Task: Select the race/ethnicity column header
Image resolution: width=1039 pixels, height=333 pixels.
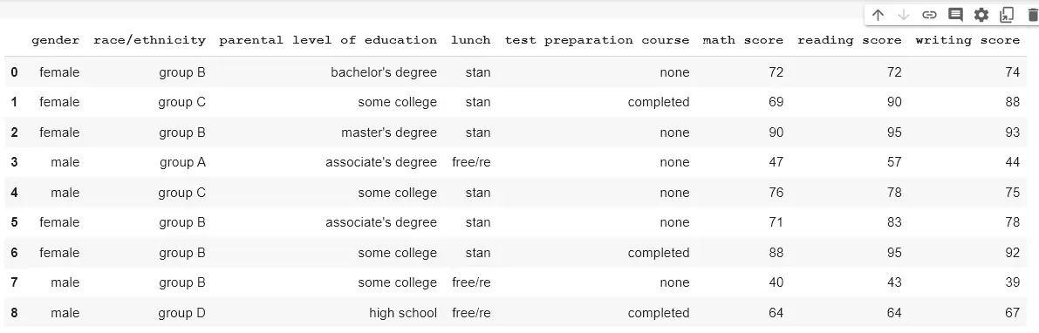Action: point(150,40)
